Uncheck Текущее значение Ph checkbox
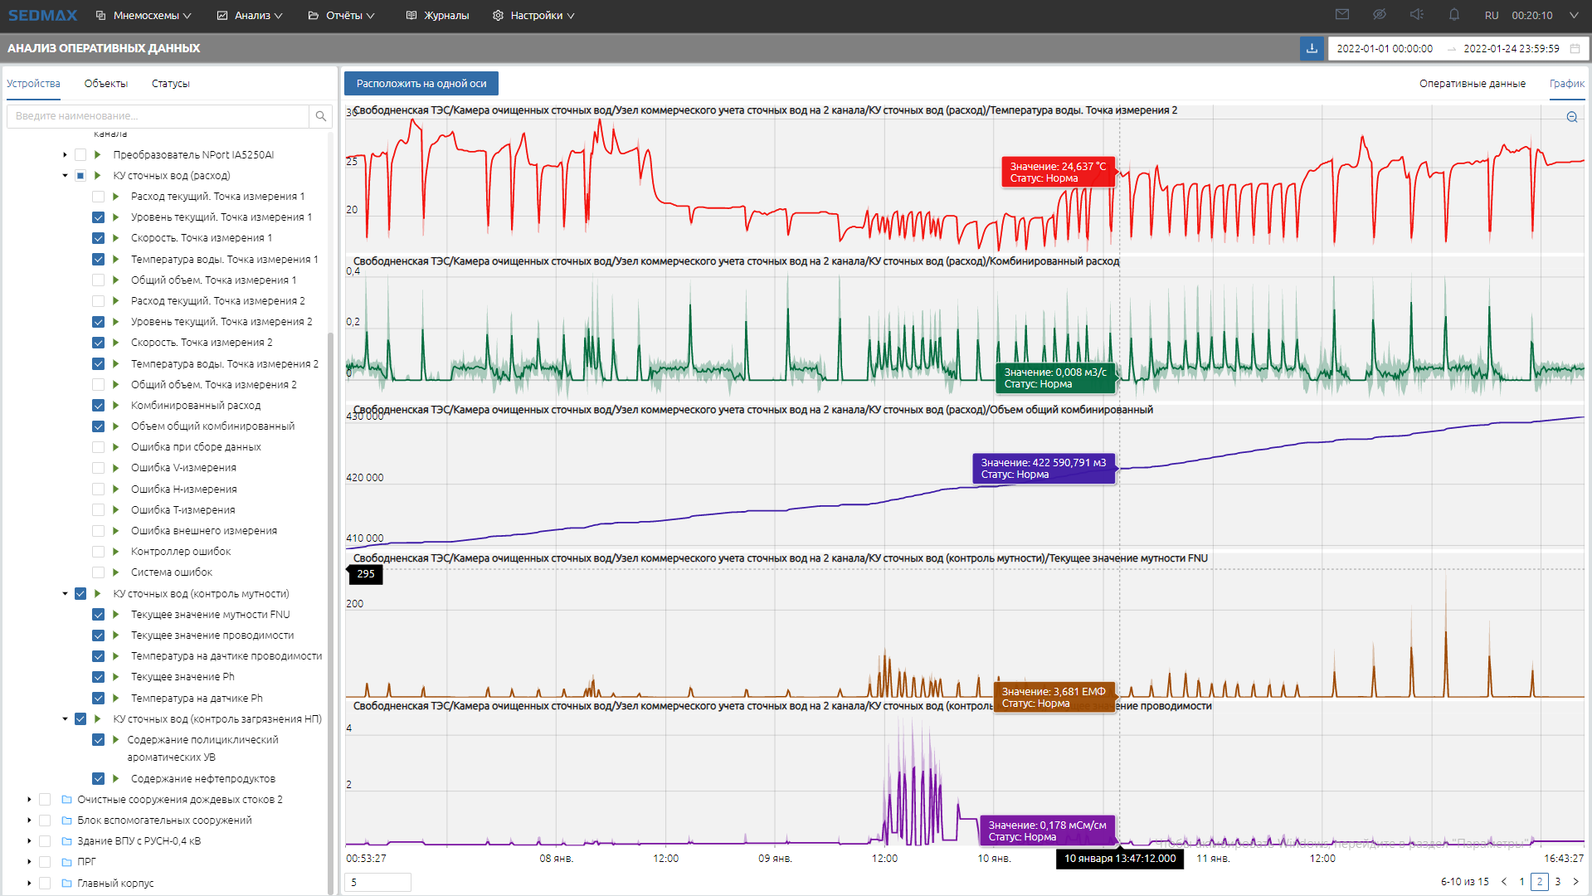The image size is (1592, 896). [99, 677]
